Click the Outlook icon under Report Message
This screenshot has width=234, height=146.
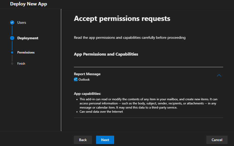click(x=76, y=80)
